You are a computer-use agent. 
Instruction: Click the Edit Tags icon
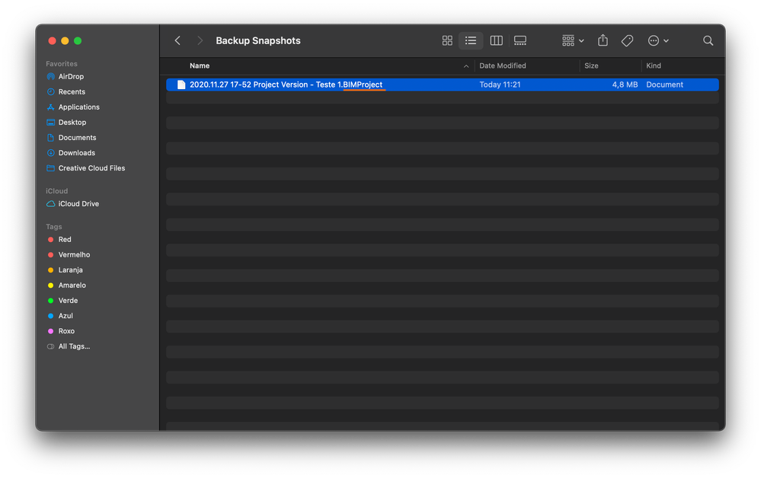coord(627,41)
